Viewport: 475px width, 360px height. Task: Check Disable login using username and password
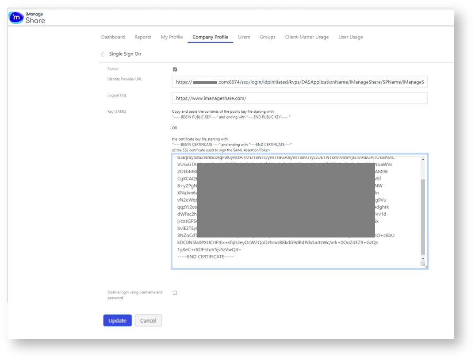[175, 293]
